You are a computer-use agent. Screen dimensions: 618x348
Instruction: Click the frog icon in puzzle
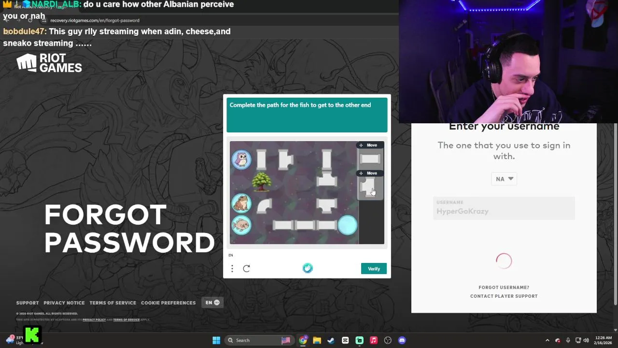[241, 203]
